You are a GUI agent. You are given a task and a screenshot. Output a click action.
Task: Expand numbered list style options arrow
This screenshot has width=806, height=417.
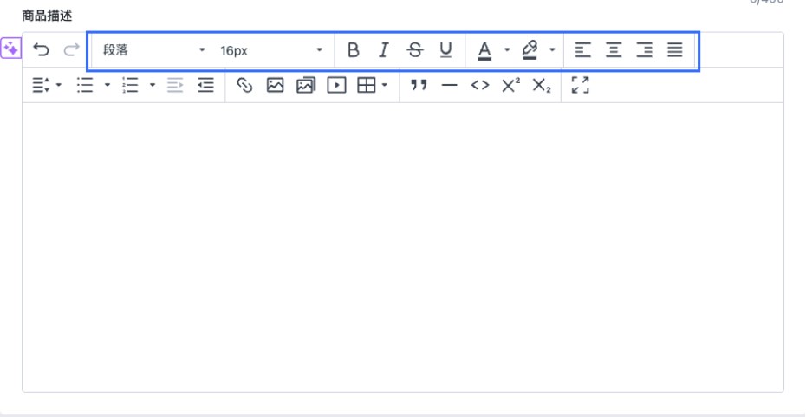[x=153, y=85]
